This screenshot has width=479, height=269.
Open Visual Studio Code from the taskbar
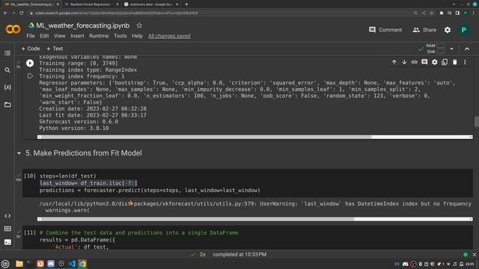coord(72,264)
